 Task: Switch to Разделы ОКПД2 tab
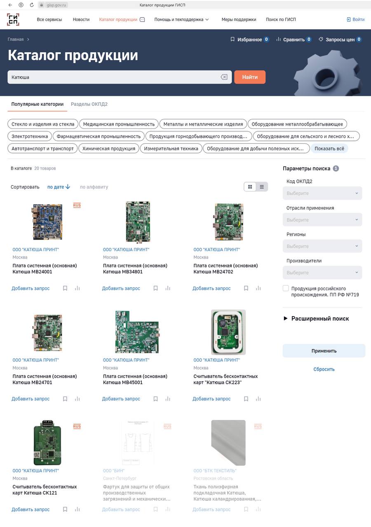(89, 104)
